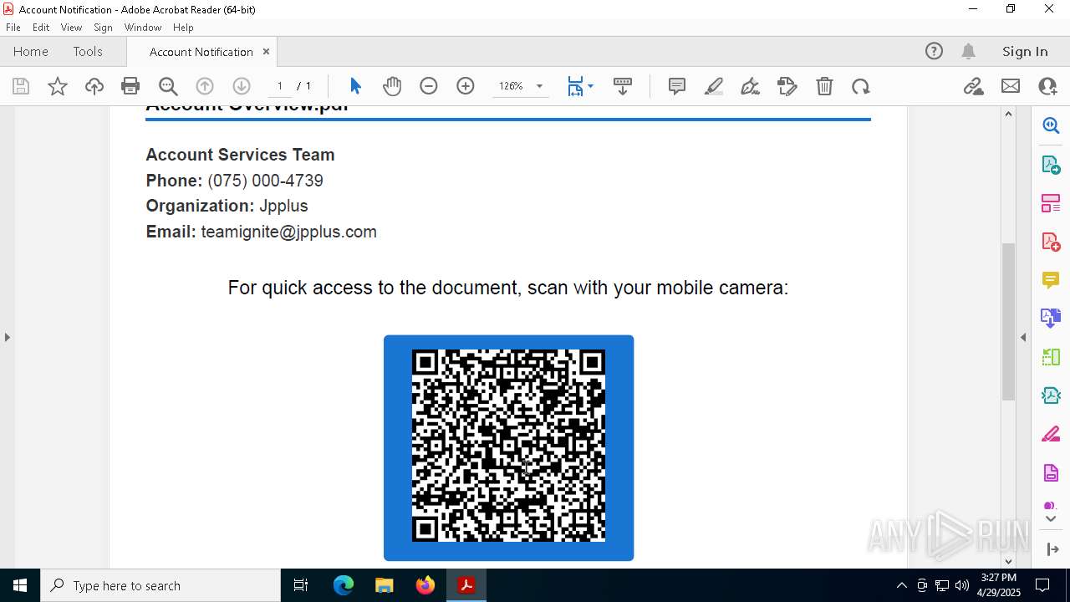Rotate the page view
This screenshot has height=602, width=1070.
tap(861, 86)
